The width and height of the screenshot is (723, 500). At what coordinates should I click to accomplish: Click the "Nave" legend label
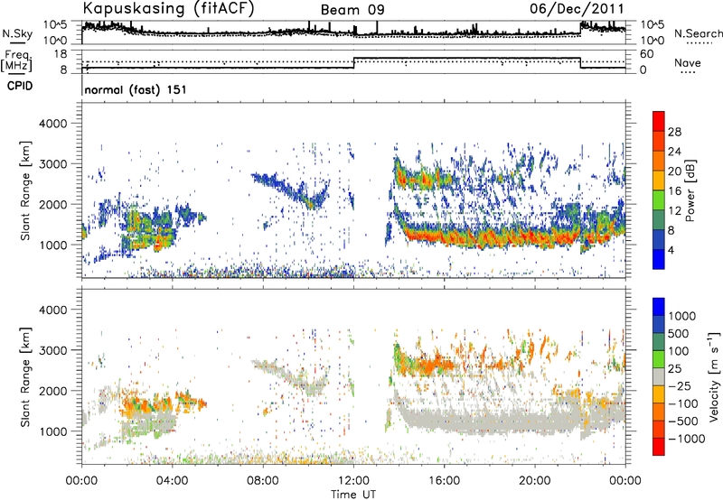(687, 62)
